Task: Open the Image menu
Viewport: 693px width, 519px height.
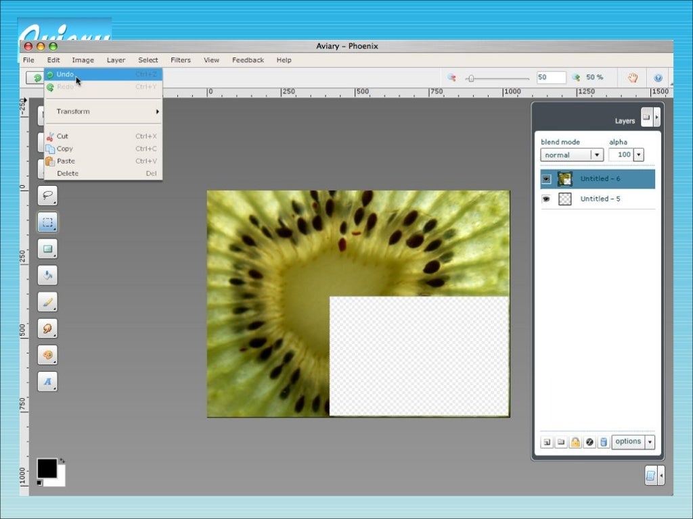Action: 83,60
